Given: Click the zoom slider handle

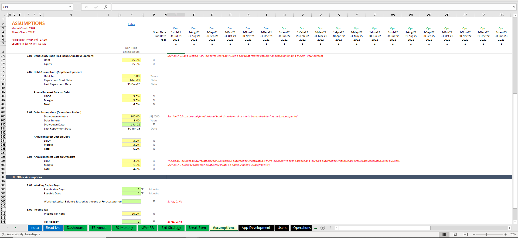Looking at the screenshot, I should [x=486, y=234].
